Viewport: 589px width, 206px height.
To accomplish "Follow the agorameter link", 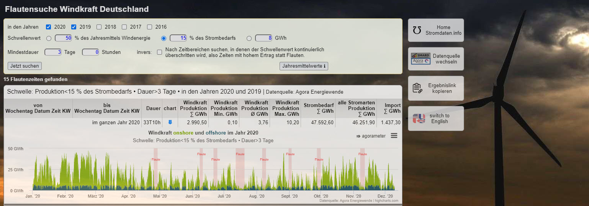I will click(x=371, y=136).
